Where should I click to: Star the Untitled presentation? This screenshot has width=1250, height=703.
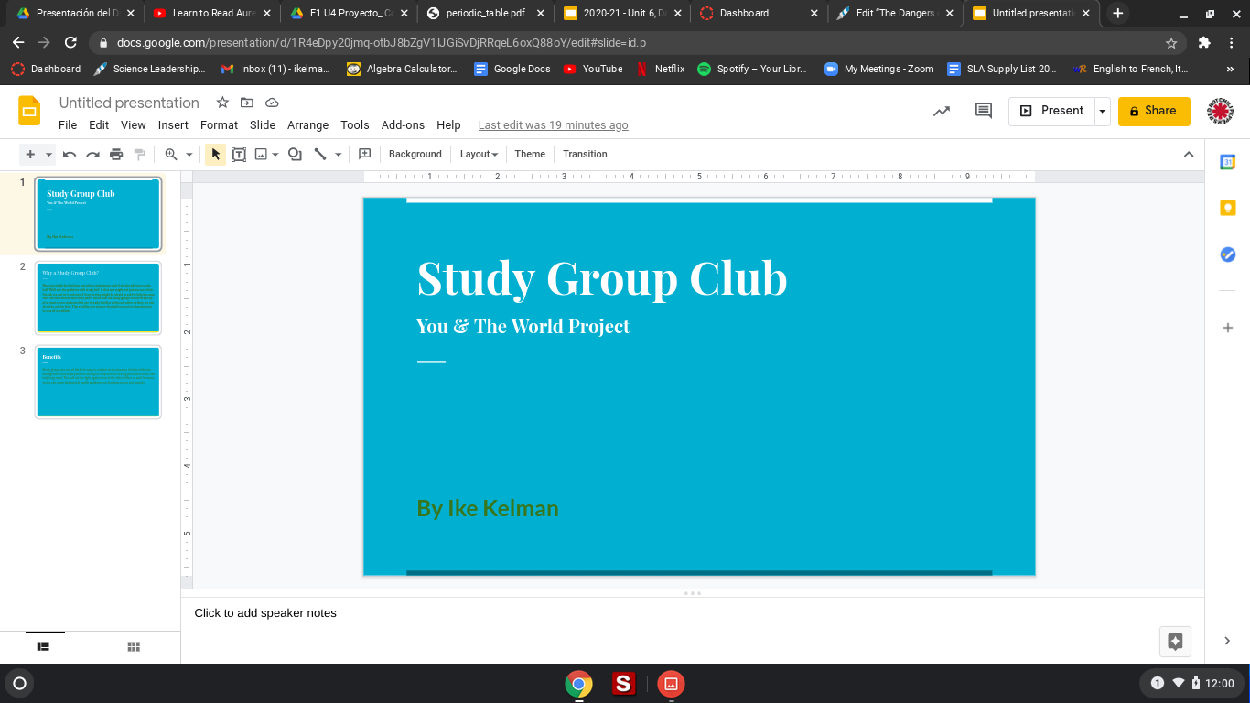[x=222, y=103]
